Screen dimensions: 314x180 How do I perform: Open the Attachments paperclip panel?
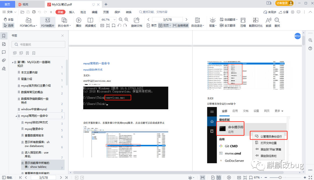[4, 60]
